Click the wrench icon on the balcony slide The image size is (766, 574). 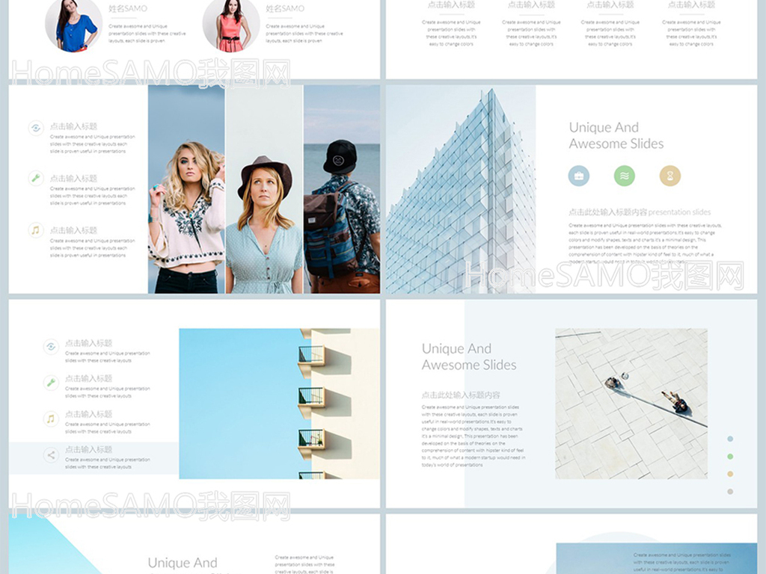51,383
